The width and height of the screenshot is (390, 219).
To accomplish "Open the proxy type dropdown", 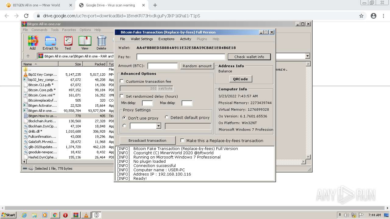I will 158,126.
